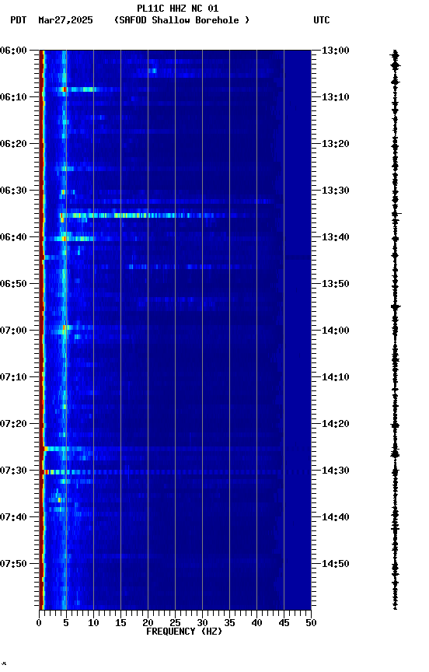This screenshot has height=672, width=429.
Task: Click the 14:20 UTC time label
Action: click(336, 424)
